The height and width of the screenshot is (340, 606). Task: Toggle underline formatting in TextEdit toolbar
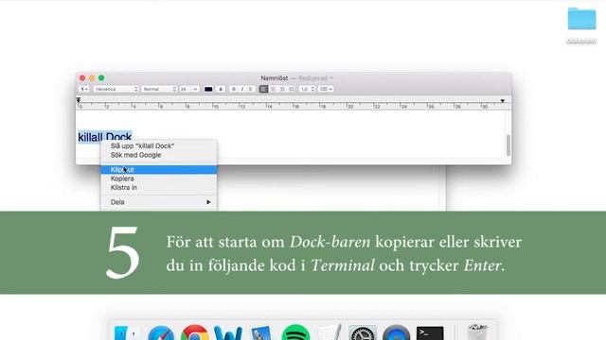pyautogui.click(x=250, y=89)
